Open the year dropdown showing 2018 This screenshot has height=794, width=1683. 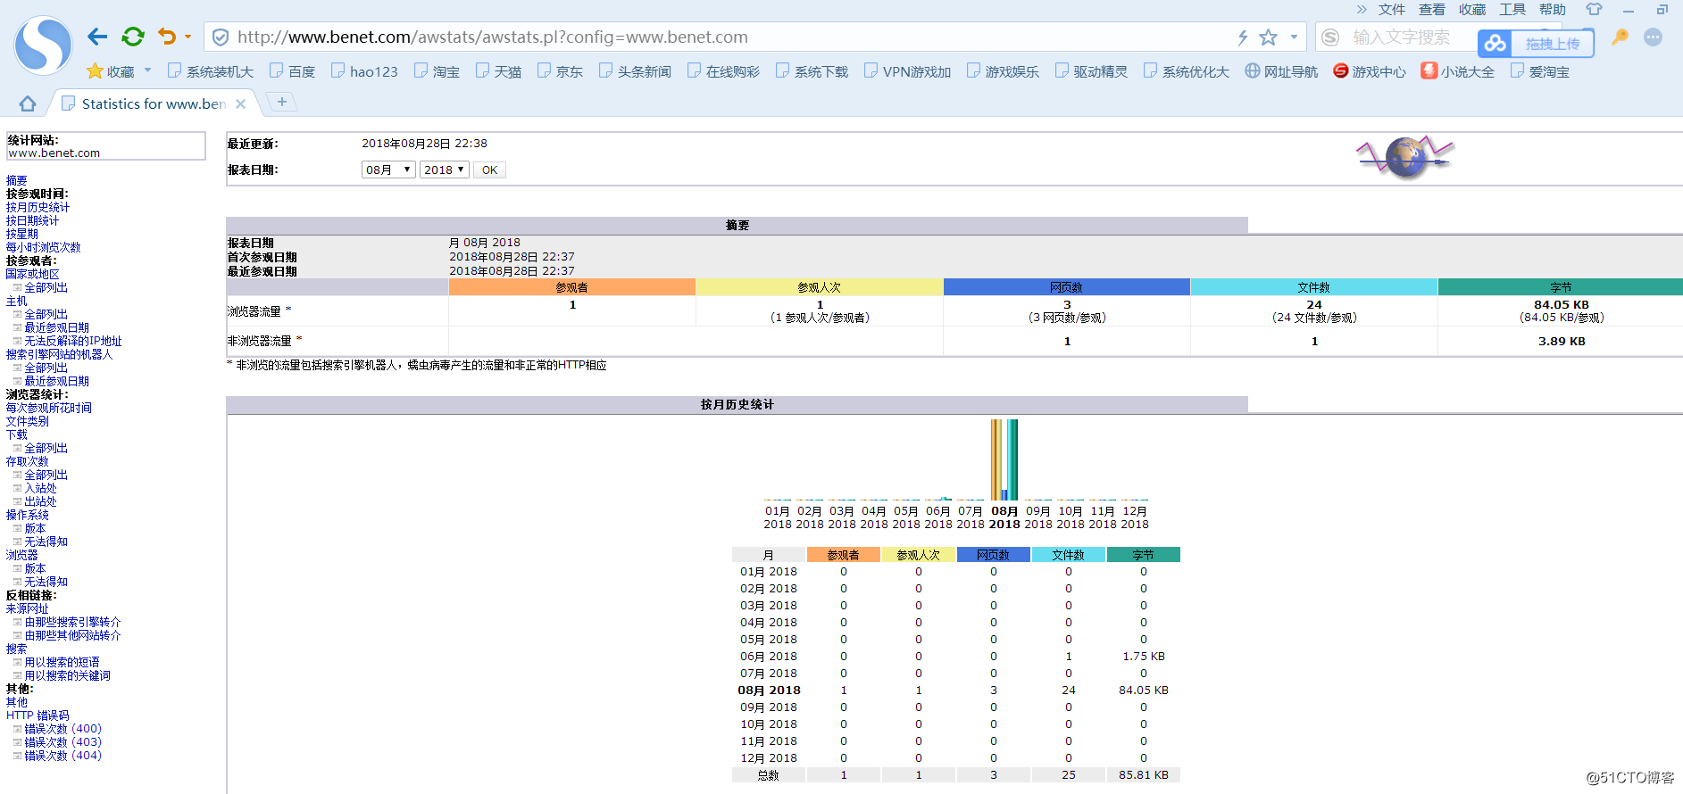pyautogui.click(x=444, y=170)
